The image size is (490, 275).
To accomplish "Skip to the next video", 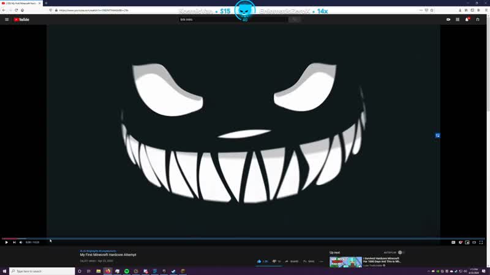I will (14, 242).
